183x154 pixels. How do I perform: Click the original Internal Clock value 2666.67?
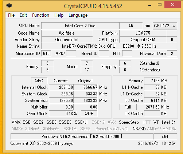pyautogui.click(x=85, y=87)
